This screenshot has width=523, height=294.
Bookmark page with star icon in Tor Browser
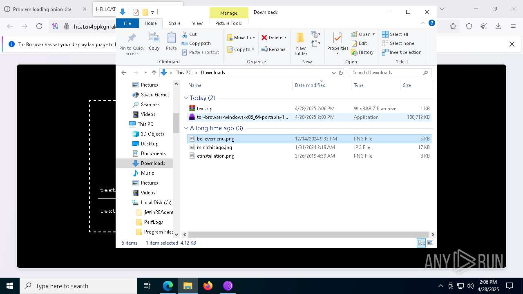pyautogui.click(x=453, y=26)
